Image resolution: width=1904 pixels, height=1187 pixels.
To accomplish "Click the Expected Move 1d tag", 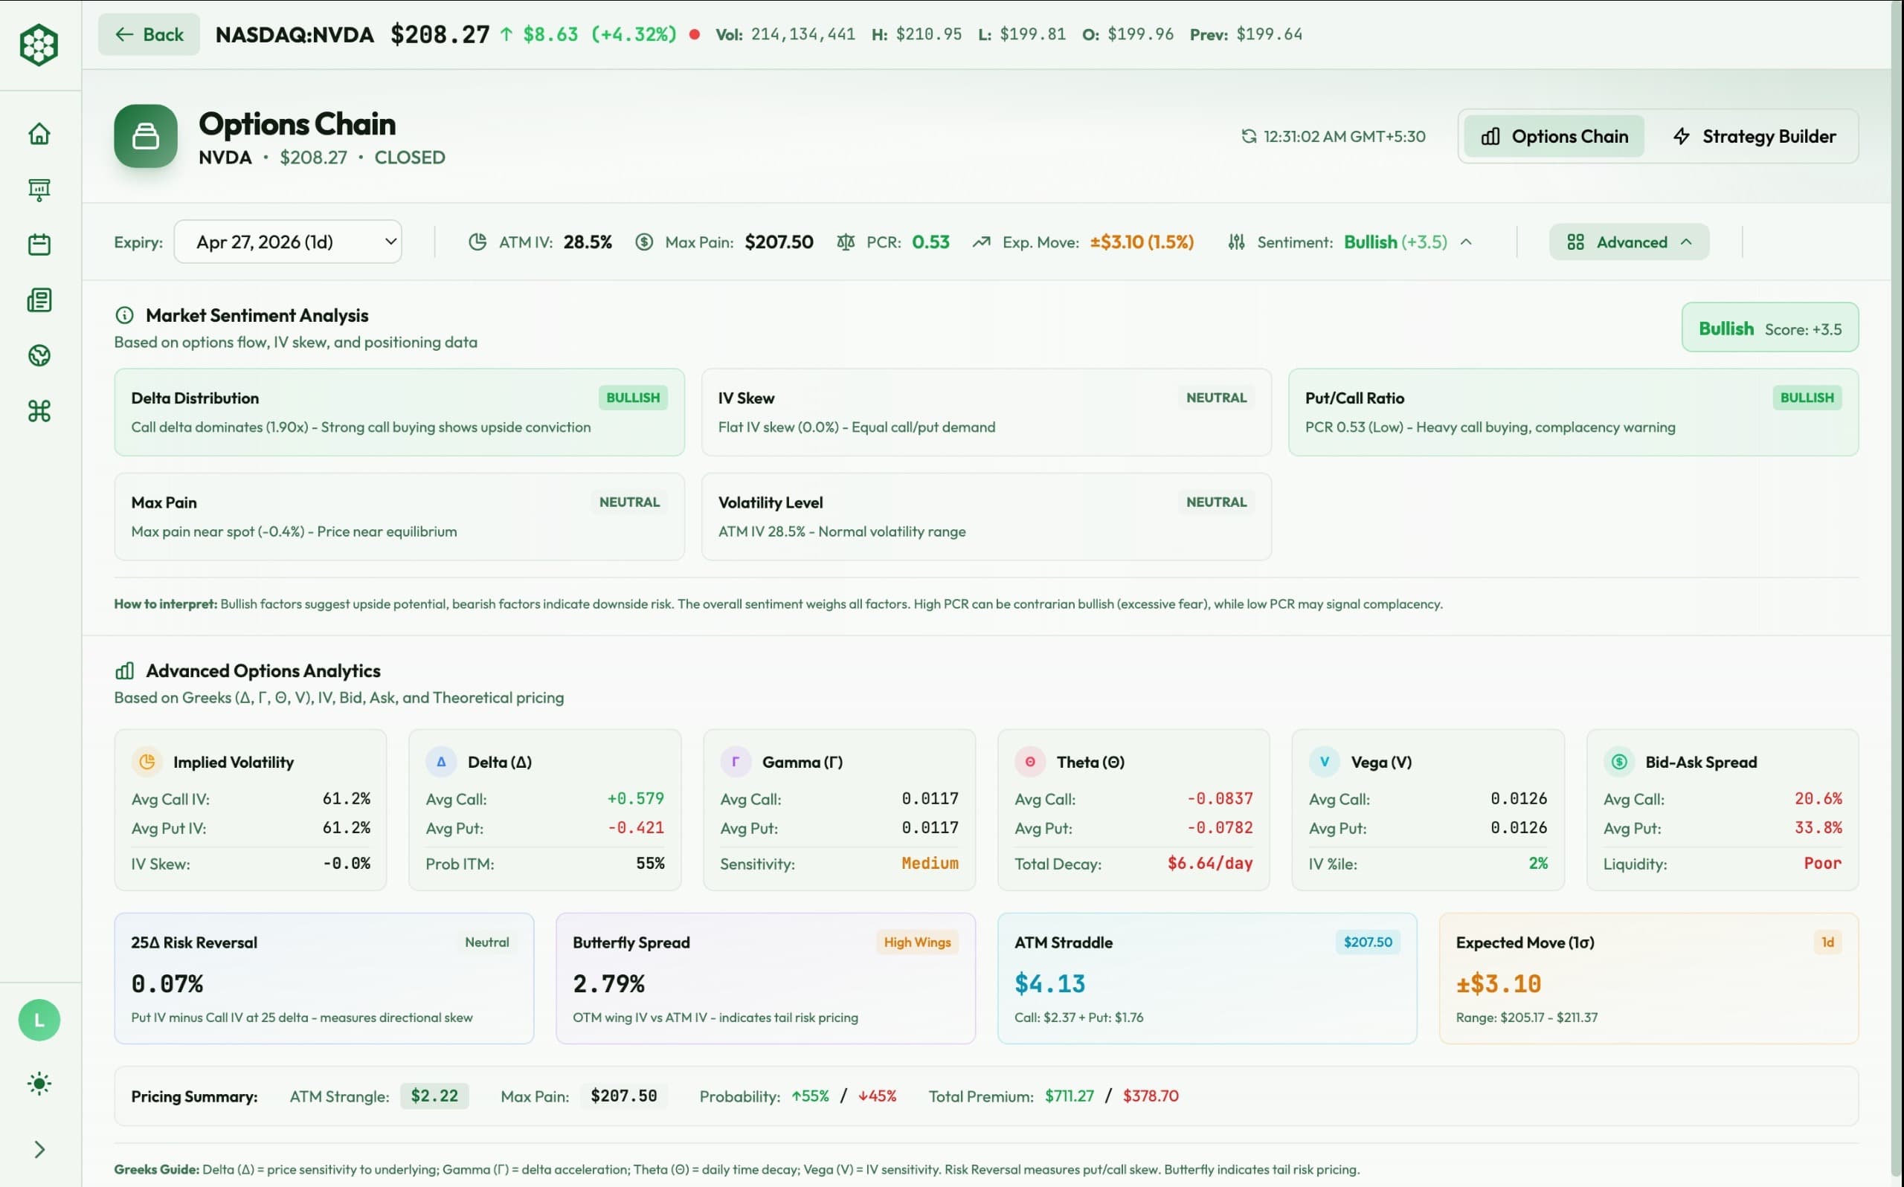I will coord(1827,942).
